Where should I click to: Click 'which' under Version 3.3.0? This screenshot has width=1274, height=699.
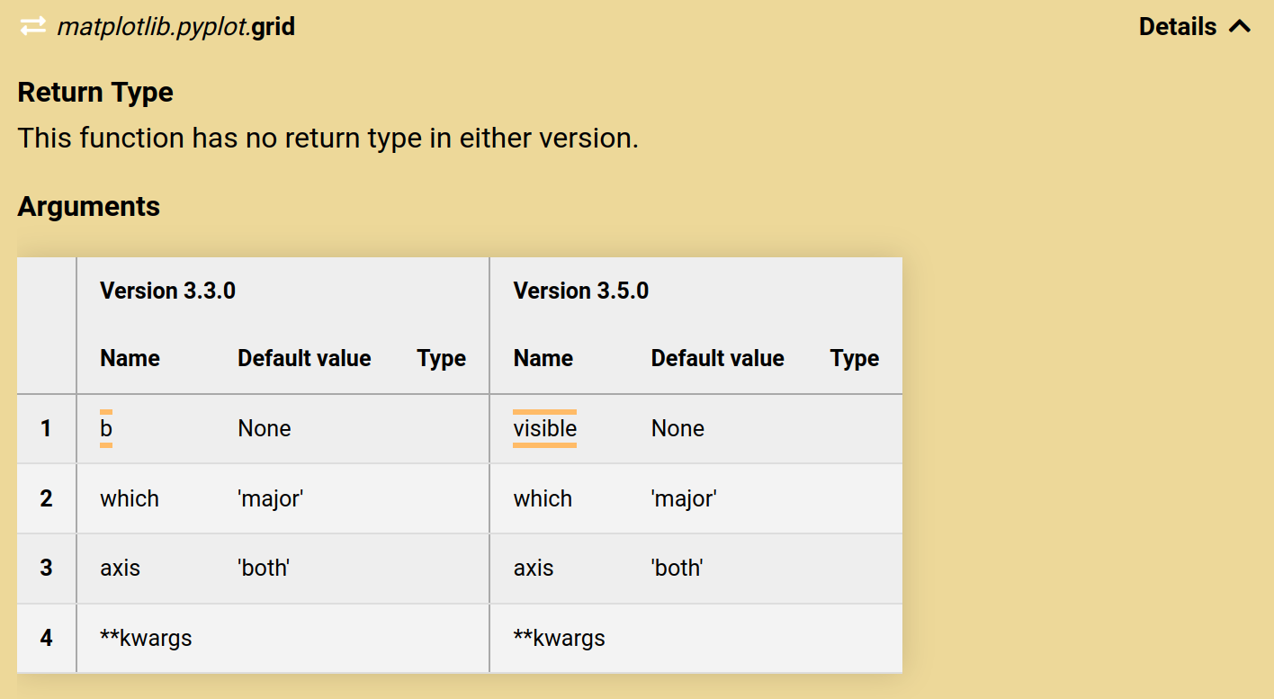pos(130,499)
